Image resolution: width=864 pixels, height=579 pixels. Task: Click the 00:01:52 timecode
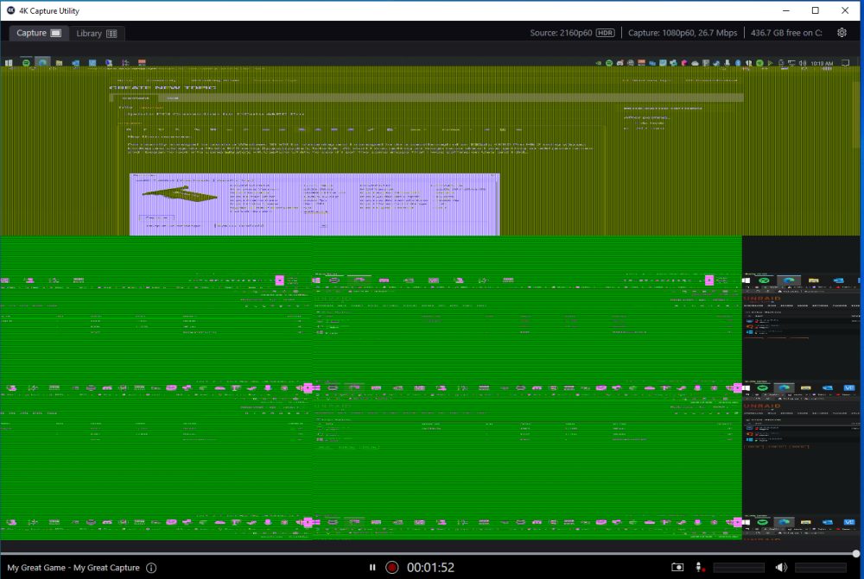click(430, 568)
